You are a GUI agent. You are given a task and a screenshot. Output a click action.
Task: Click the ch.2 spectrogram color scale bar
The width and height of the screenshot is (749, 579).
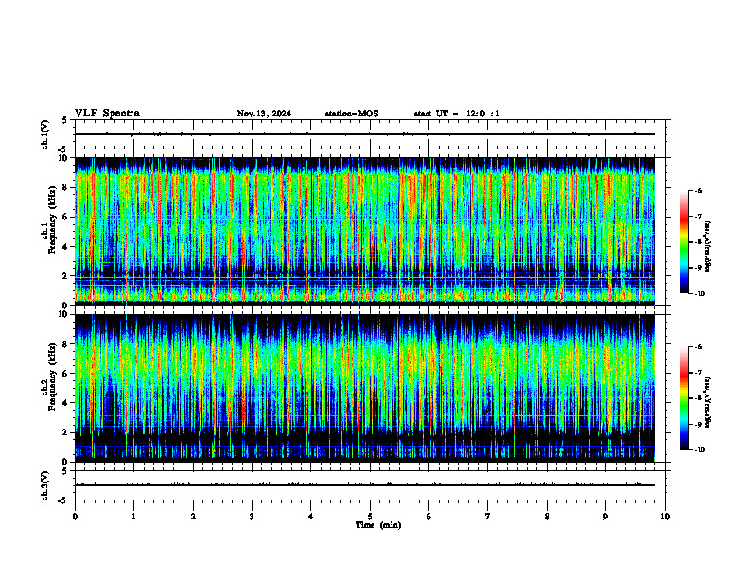click(685, 398)
